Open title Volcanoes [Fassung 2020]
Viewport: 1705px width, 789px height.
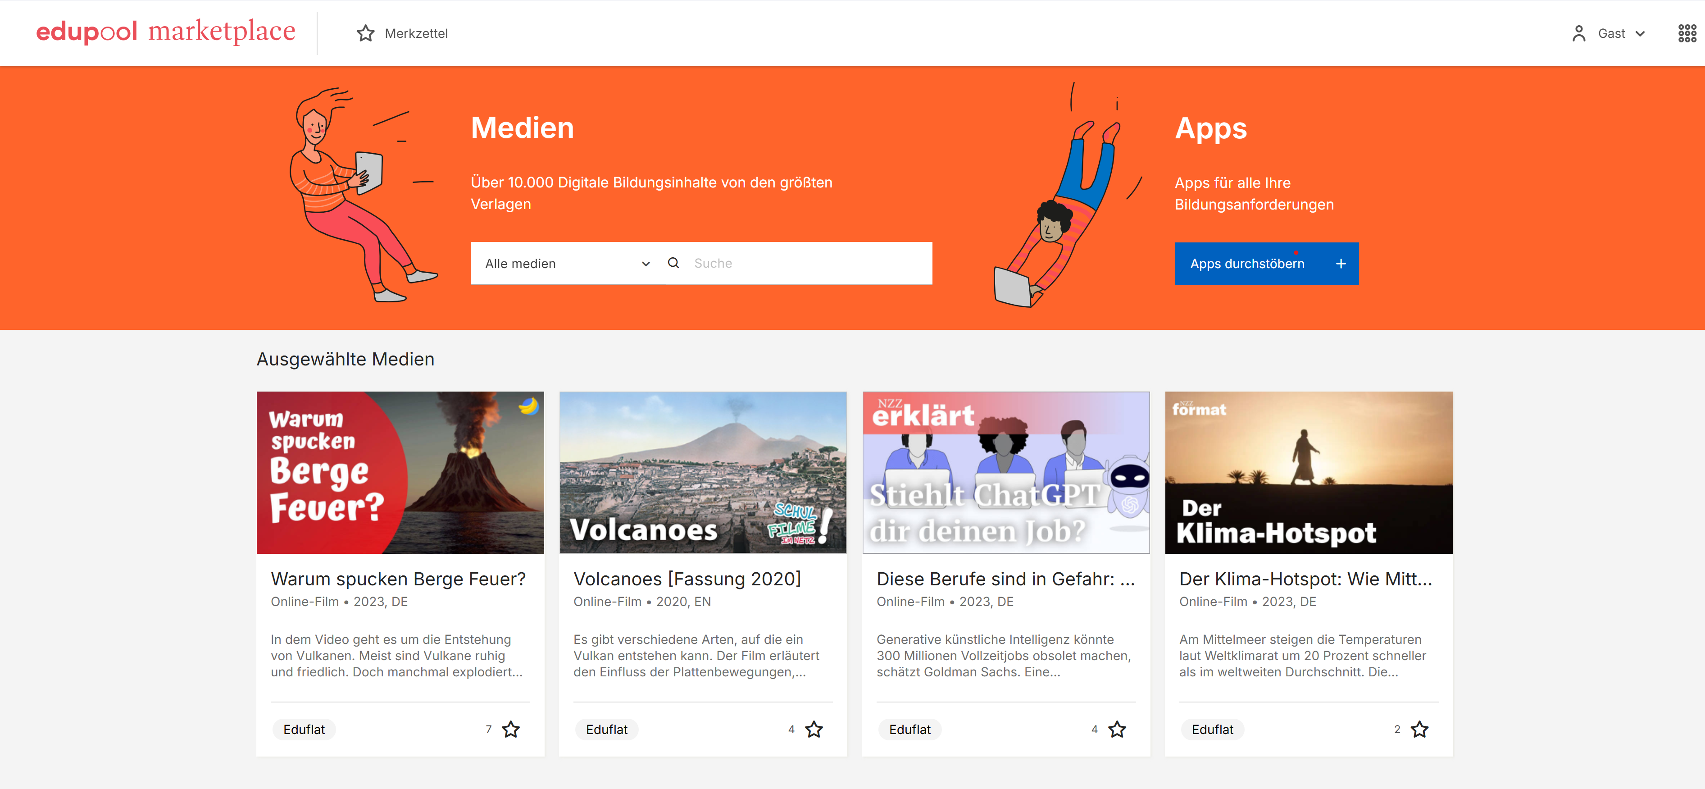[687, 579]
